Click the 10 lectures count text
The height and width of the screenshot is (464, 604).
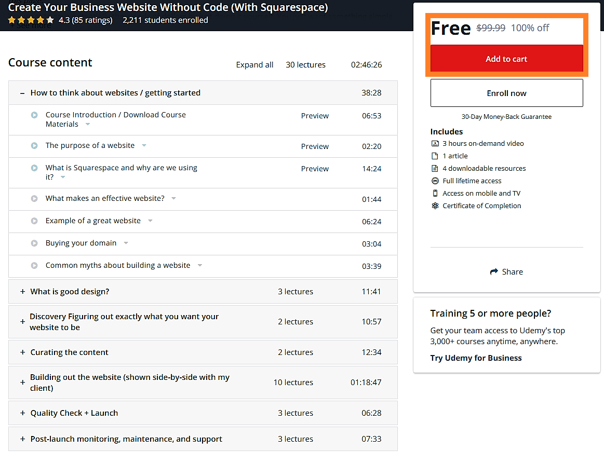click(293, 383)
